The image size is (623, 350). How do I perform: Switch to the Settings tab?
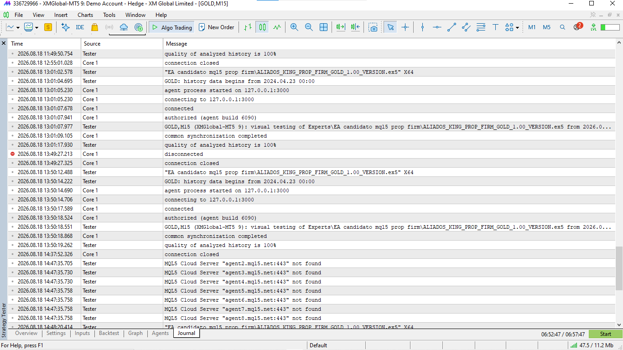click(x=56, y=333)
